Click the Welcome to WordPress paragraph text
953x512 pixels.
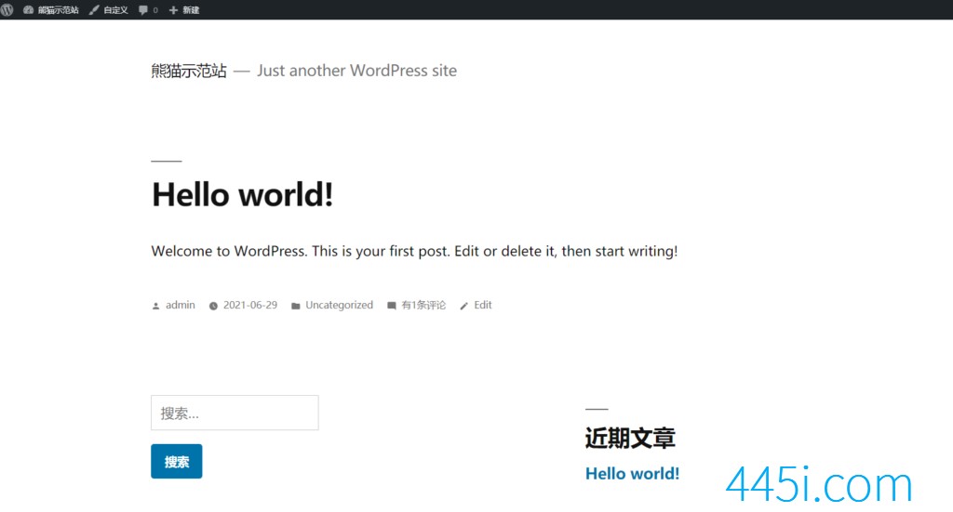pyautogui.click(x=414, y=251)
